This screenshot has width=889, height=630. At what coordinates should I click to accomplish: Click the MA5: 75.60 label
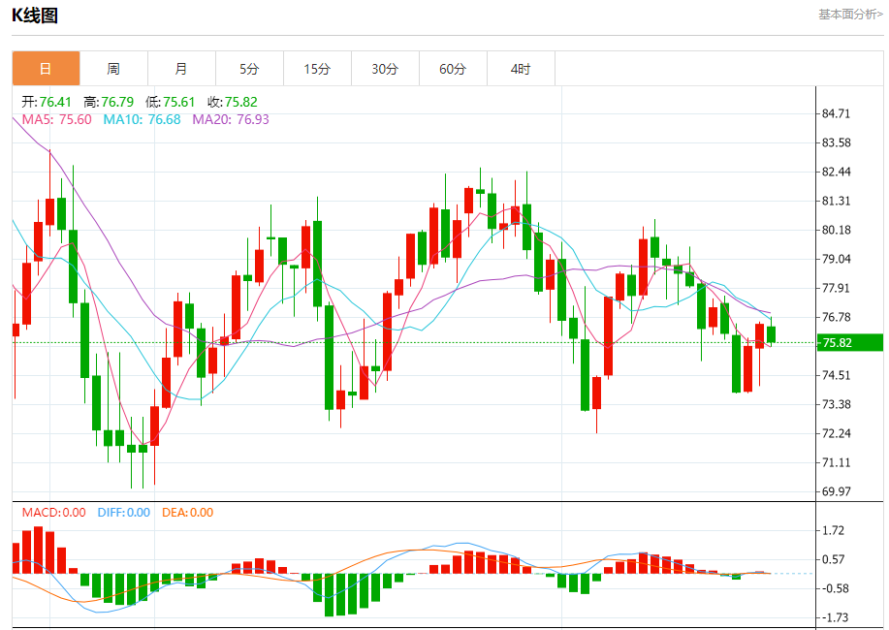click(56, 119)
